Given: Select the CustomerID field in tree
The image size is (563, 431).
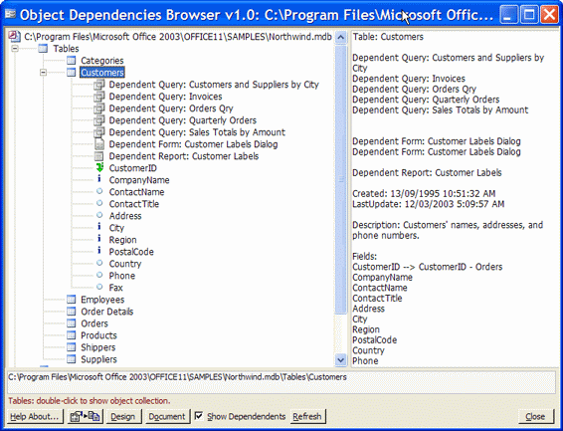Looking at the screenshot, I should click(133, 168).
